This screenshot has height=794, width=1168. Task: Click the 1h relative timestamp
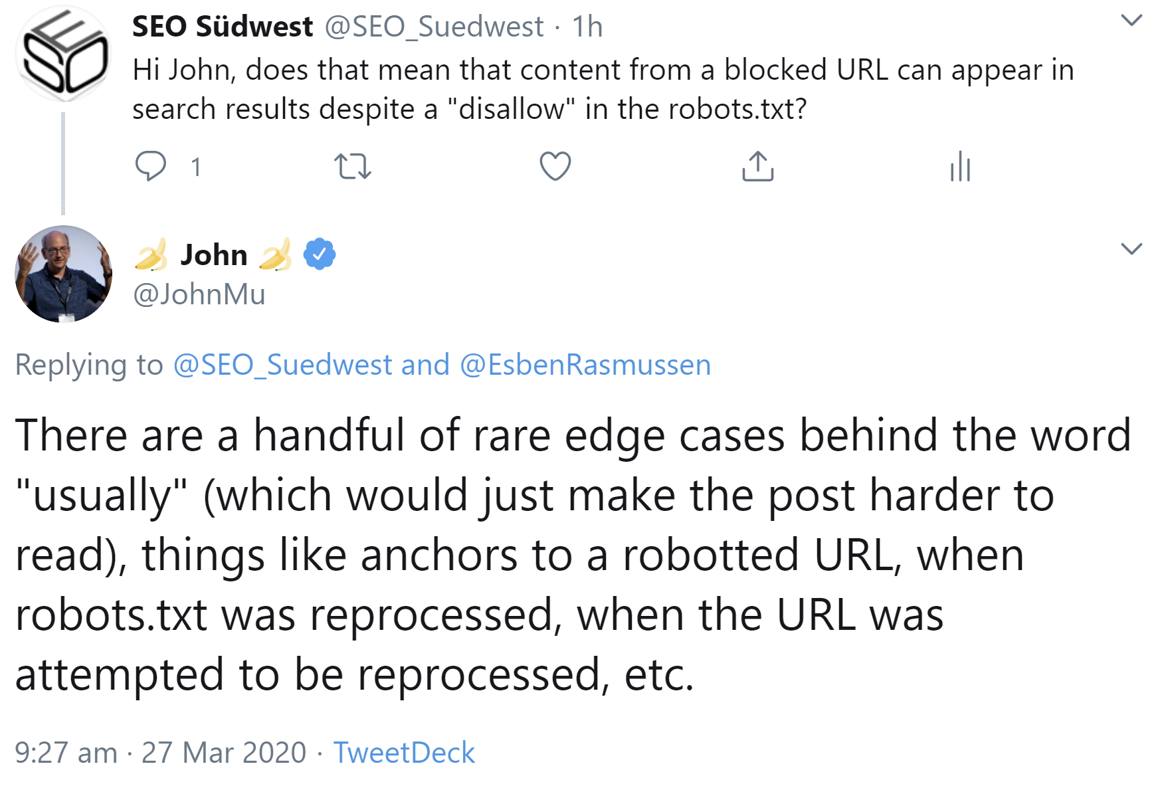click(x=587, y=27)
